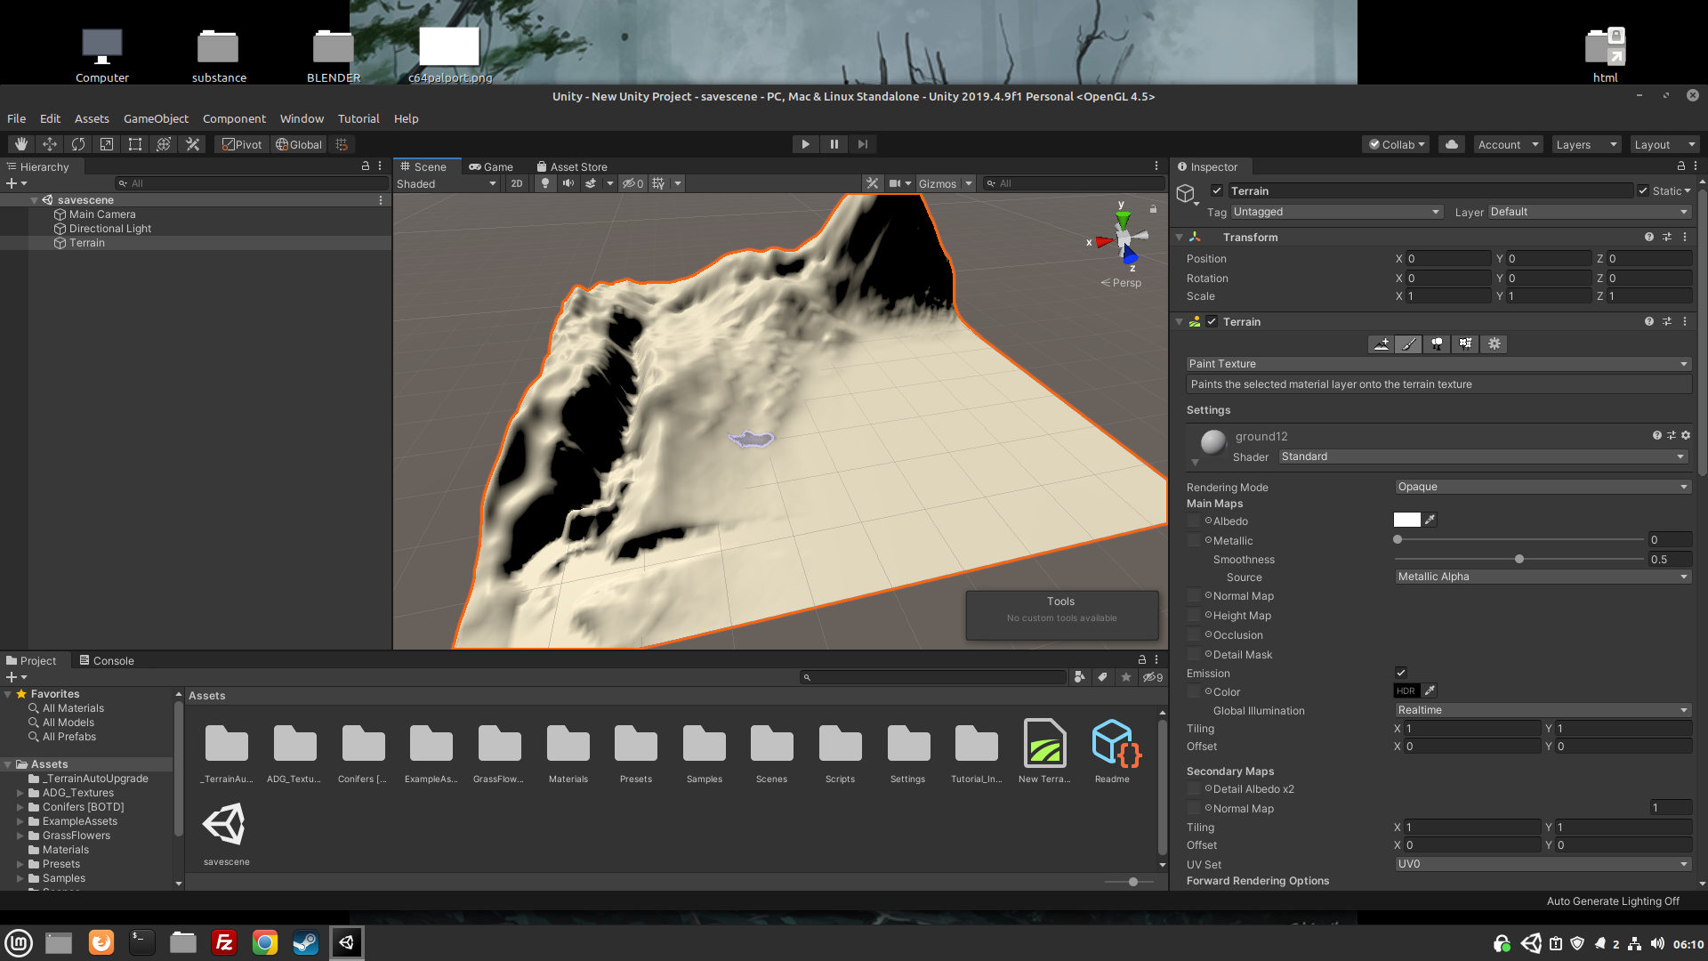Open Terrain Settings gear icon
Viewport: 1708px width, 961px height.
click(x=1494, y=344)
